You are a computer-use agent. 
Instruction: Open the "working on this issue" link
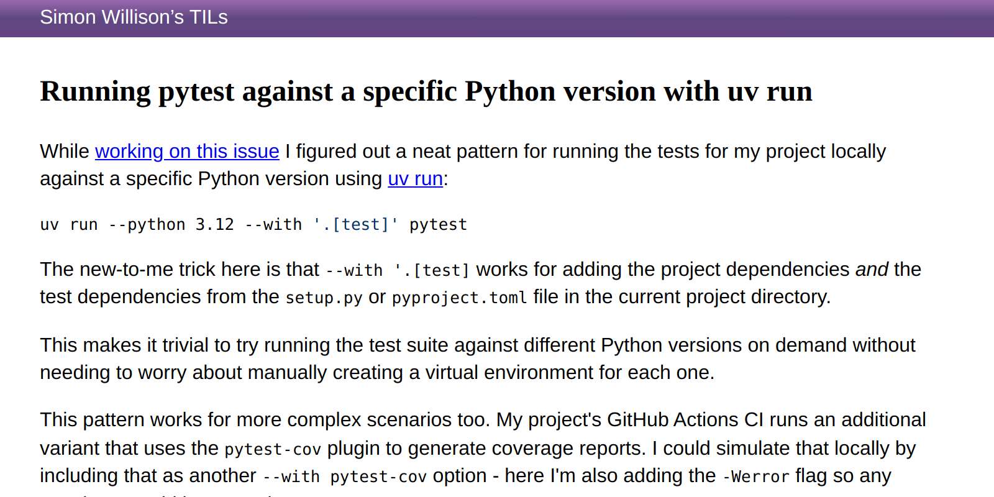click(x=186, y=152)
